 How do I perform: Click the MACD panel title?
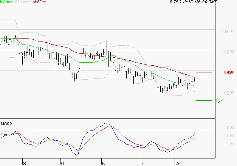click(6, 124)
